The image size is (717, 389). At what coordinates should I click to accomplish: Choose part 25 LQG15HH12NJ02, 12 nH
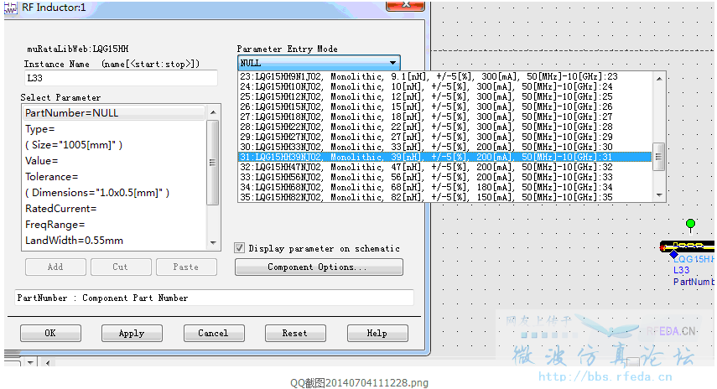[445, 96]
